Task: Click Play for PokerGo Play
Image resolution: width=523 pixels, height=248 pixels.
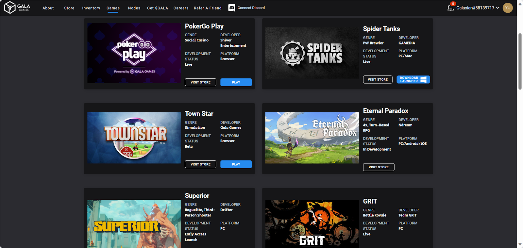Action: [x=236, y=82]
